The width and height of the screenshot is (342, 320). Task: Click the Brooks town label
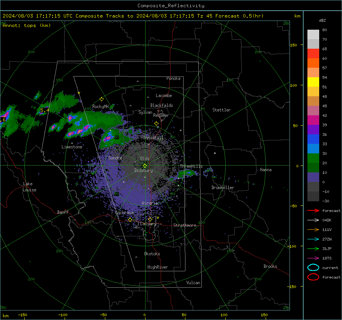[x=270, y=266]
